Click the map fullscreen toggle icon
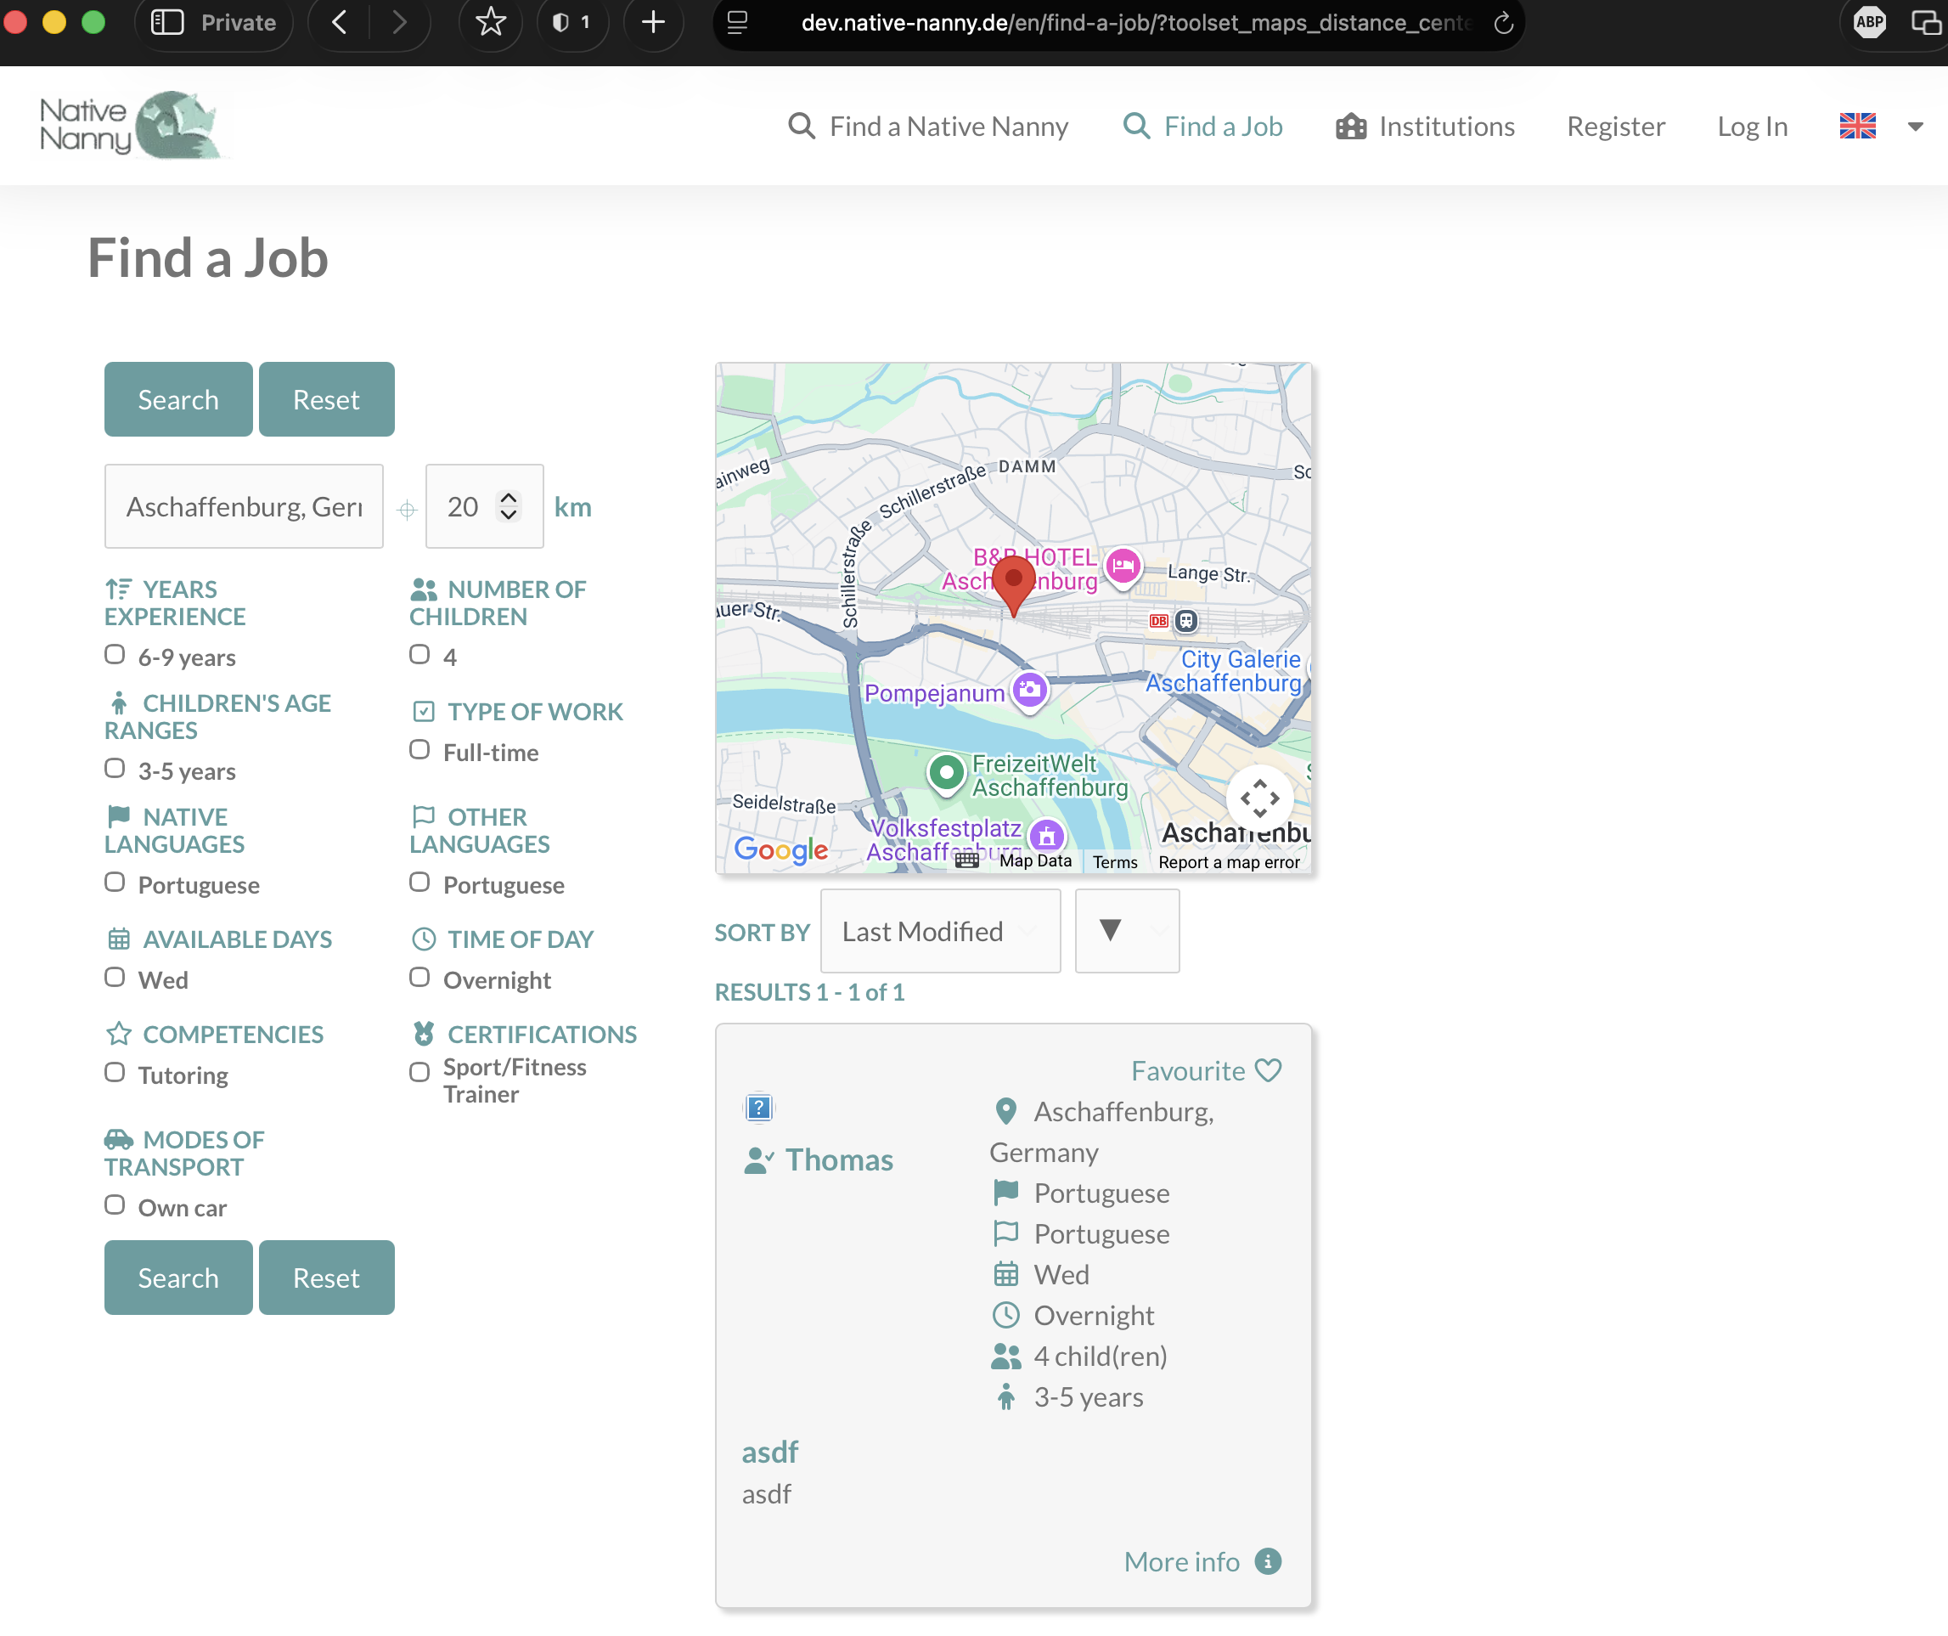 (x=1258, y=798)
